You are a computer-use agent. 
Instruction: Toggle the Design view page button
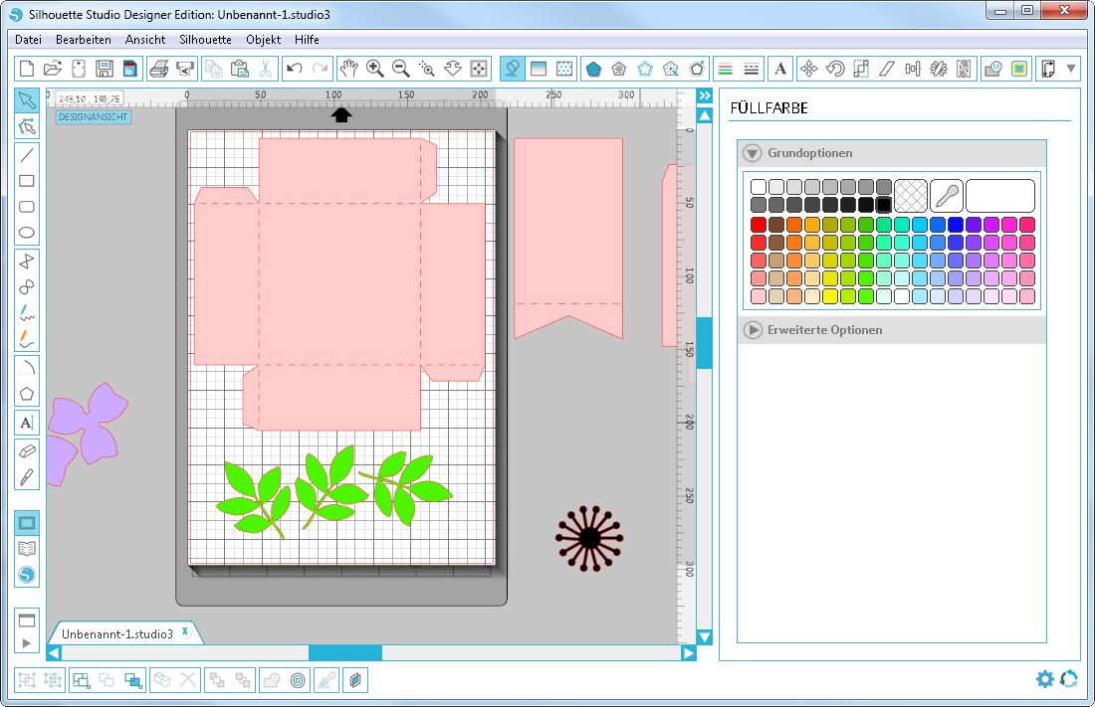(27, 522)
